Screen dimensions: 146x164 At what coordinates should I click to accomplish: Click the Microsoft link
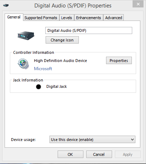43,69
